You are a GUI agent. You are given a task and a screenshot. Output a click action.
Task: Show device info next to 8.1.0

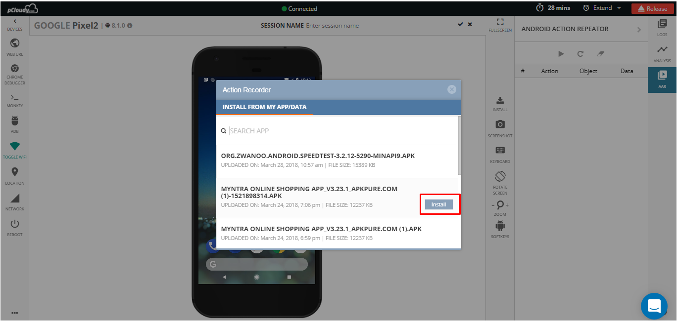(x=130, y=25)
